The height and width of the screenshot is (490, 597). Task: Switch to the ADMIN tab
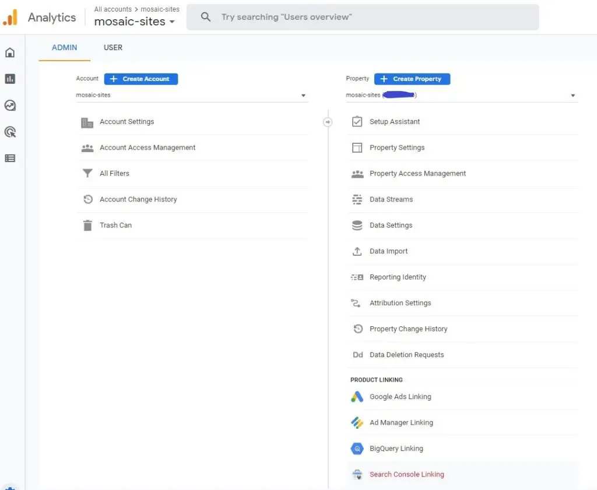(x=64, y=48)
